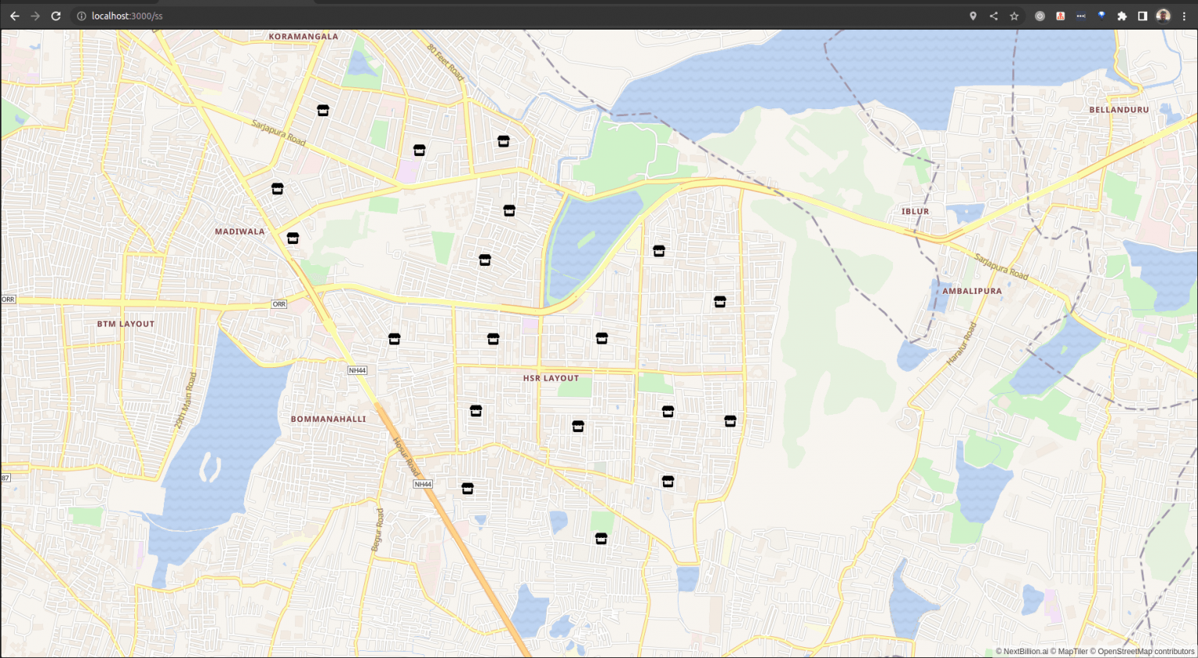Click the store marker below the Koramangala label
The height and width of the screenshot is (658, 1198).
click(323, 111)
